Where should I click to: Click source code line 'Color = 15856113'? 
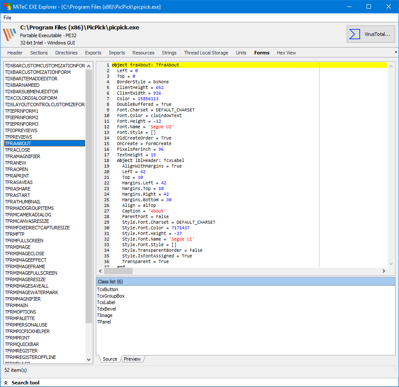pos(138,99)
